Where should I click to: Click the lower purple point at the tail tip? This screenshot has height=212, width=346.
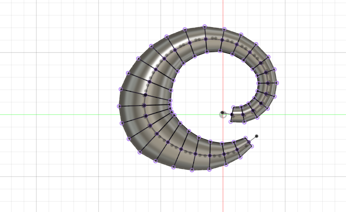252,146
